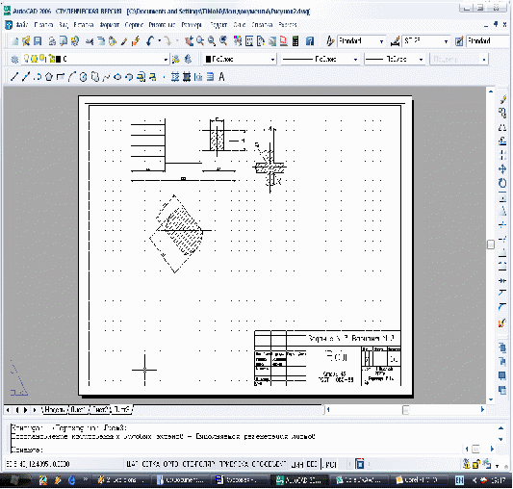Click the Hatch pattern tool icon
The image size is (513, 489).
click(175, 77)
